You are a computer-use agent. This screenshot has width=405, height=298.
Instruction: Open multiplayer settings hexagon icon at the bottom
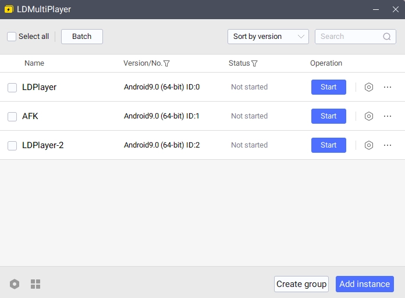tap(15, 284)
